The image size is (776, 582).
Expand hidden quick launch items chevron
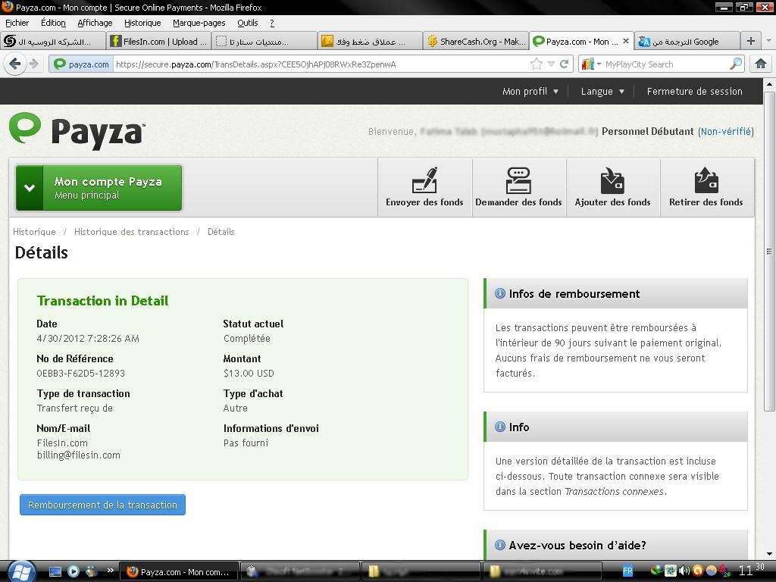point(111,571)
